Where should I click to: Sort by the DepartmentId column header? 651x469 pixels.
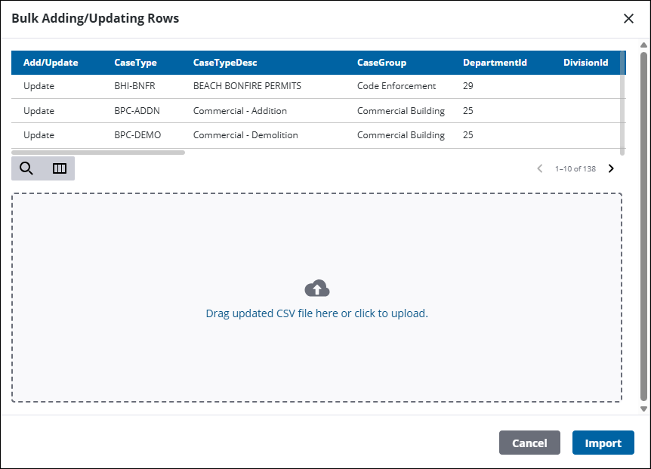click(x=495, y=63)
